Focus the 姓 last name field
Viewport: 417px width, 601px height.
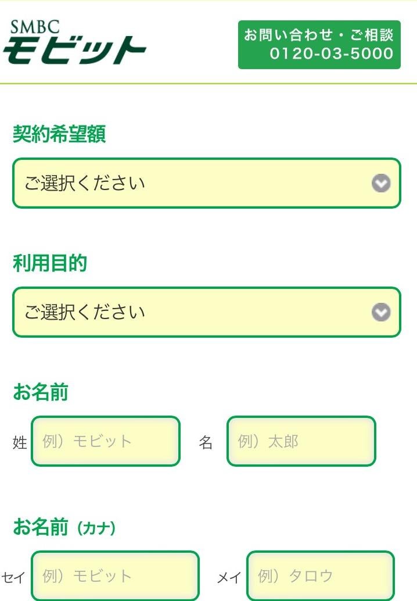tap(106, 441)
